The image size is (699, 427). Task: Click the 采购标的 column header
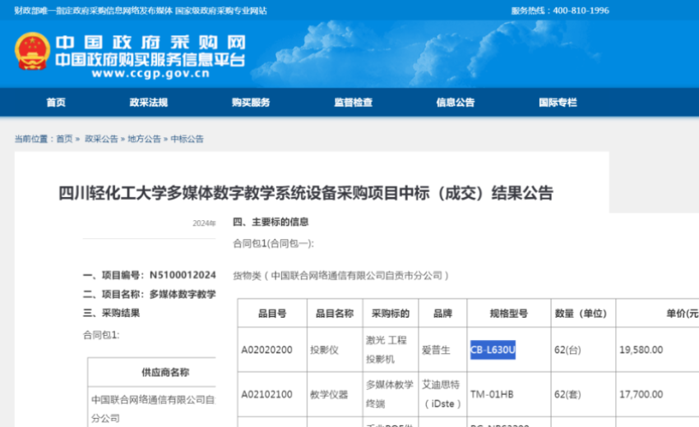point(391,314)
